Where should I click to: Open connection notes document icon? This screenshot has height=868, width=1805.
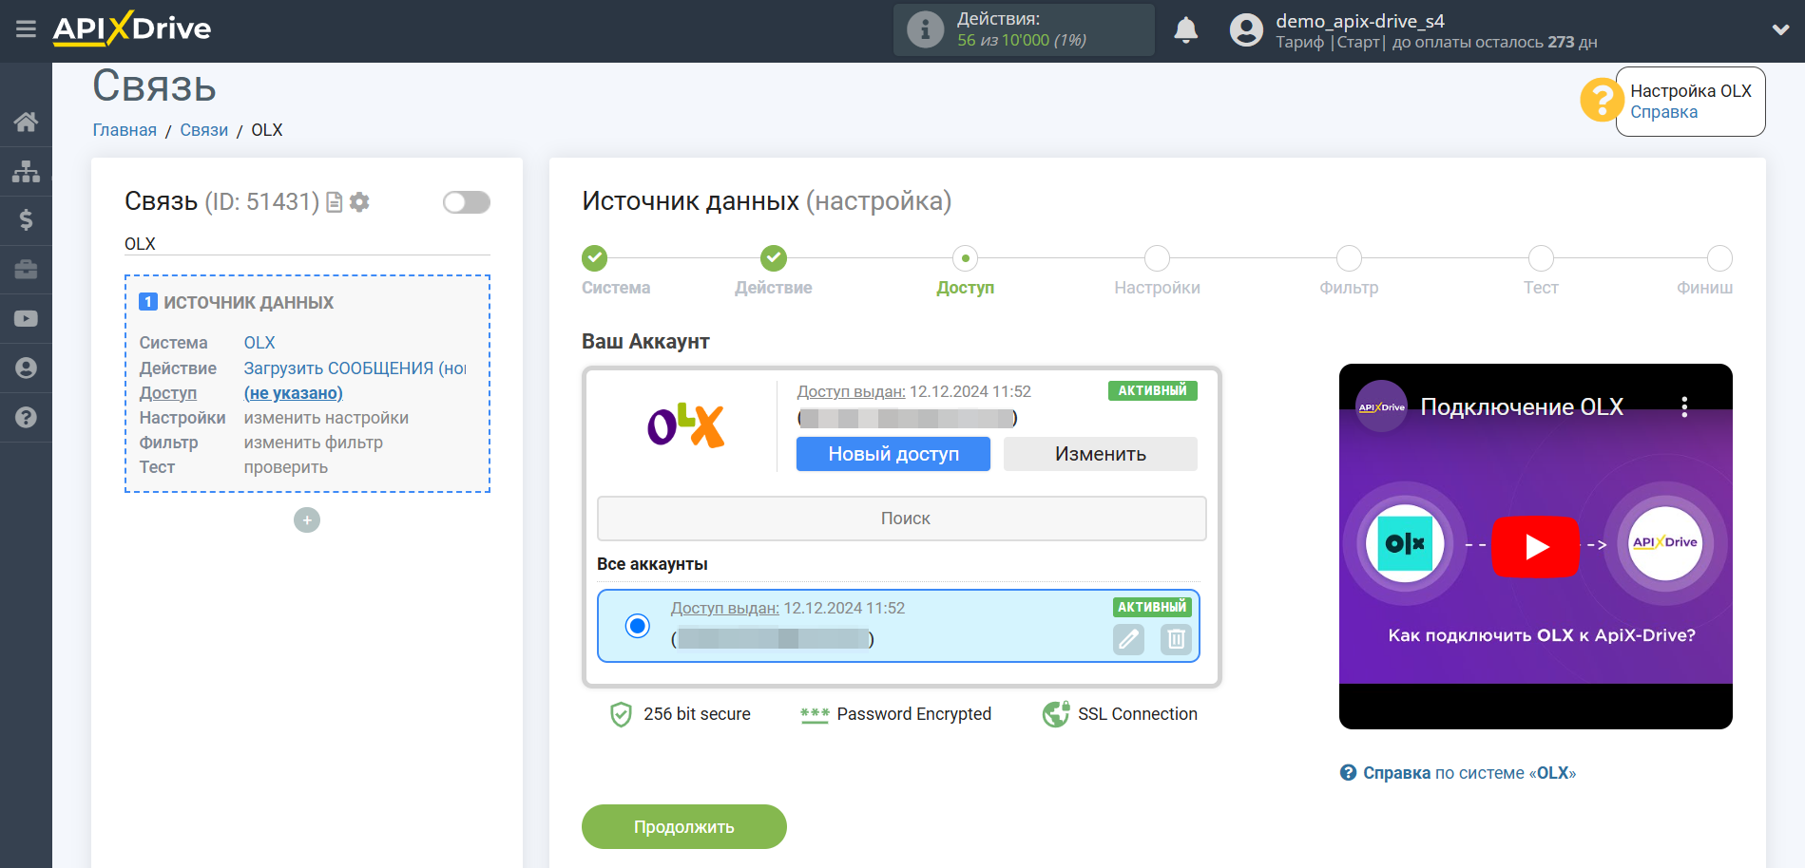click(334, 202)
